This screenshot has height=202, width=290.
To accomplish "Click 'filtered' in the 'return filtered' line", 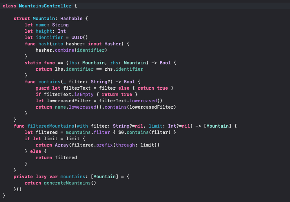I will point(66,158).
